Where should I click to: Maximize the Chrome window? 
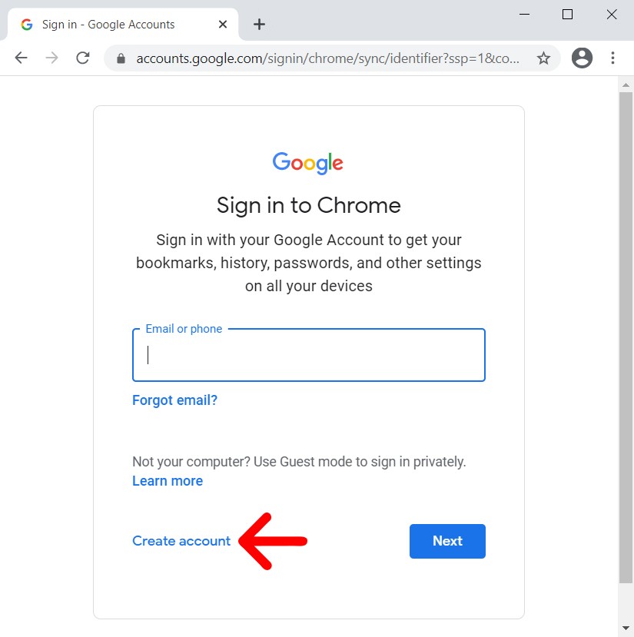567,14
